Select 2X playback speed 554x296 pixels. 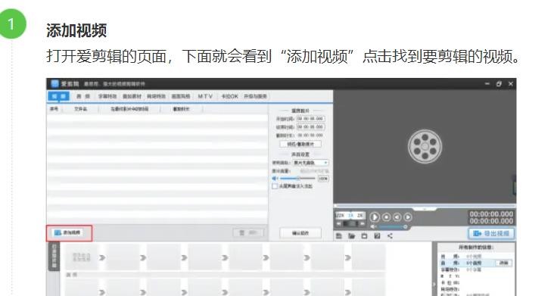point(360,215)
